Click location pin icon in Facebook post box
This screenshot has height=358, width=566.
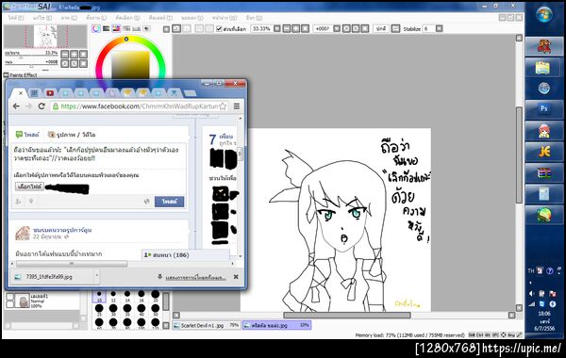[31, 202]
